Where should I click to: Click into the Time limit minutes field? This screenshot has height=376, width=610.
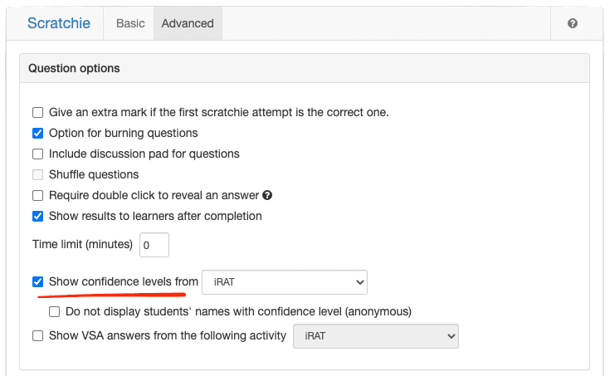(154, 245)
